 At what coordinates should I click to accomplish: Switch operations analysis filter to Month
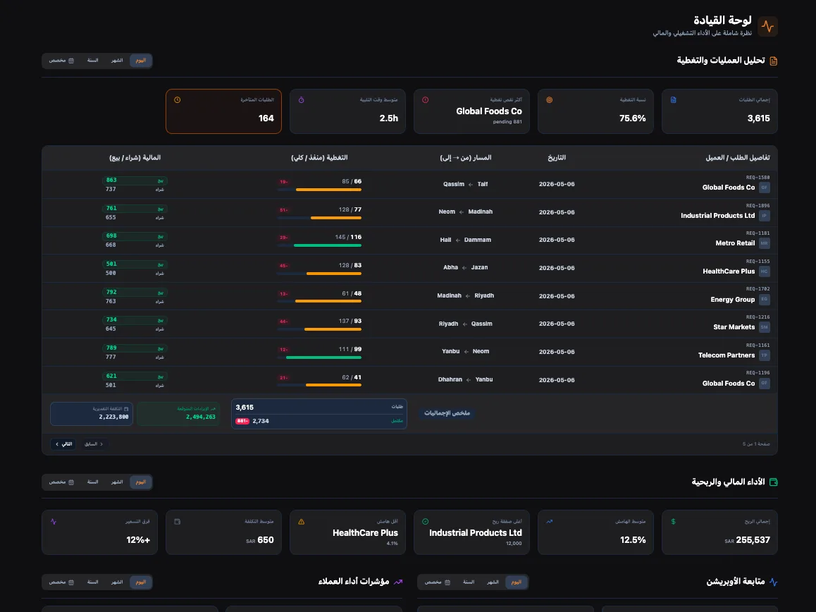point(117,61)
